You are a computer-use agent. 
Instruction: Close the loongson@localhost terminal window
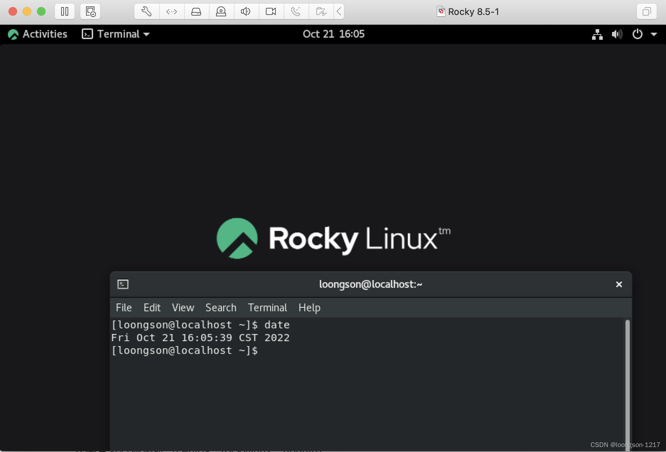(x=619, y=284)
